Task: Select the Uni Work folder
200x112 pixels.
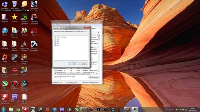Action: [x=5, y=45]
